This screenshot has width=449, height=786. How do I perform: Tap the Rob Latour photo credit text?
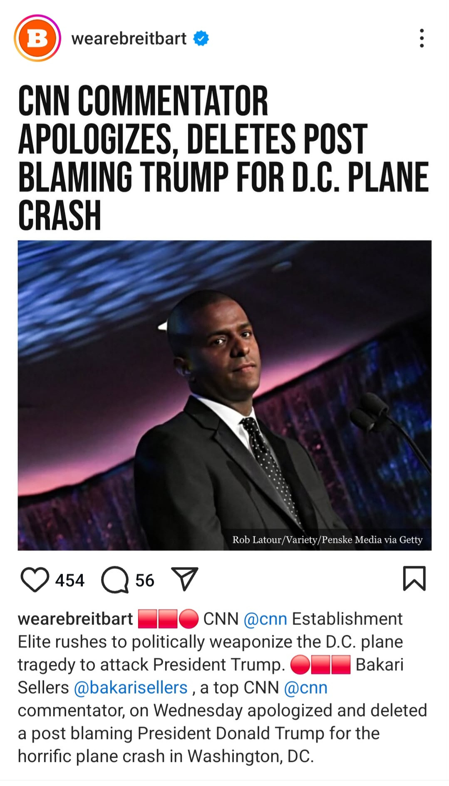click(x=327, y=540)
